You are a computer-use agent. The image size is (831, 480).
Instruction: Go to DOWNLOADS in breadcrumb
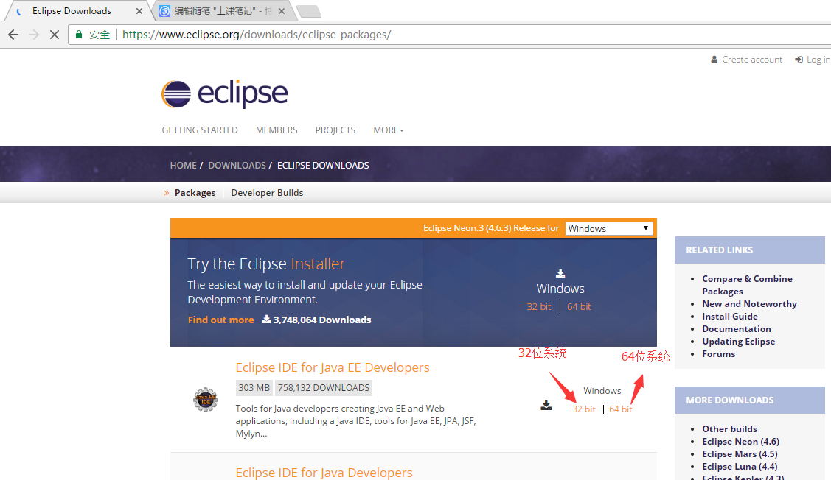click(x=237, y=166)
